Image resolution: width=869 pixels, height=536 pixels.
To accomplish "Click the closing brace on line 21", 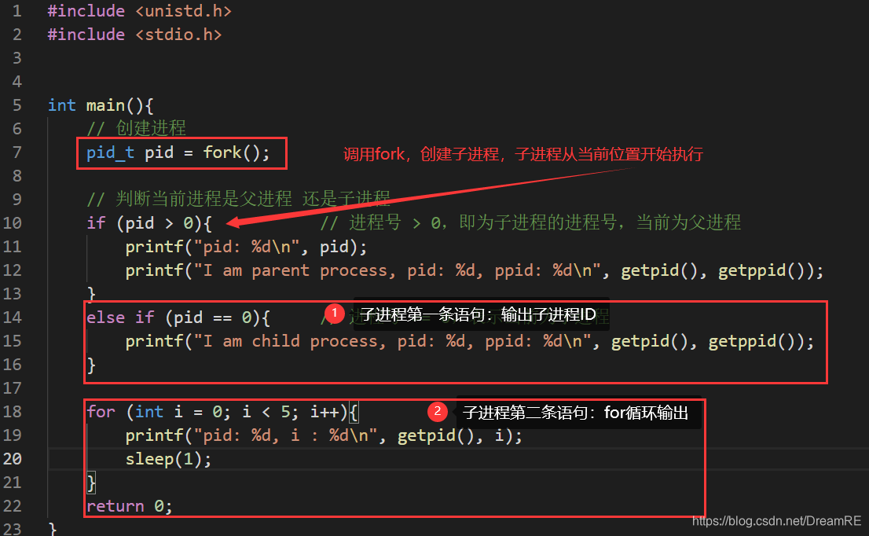I will click(x=91, y=483).
